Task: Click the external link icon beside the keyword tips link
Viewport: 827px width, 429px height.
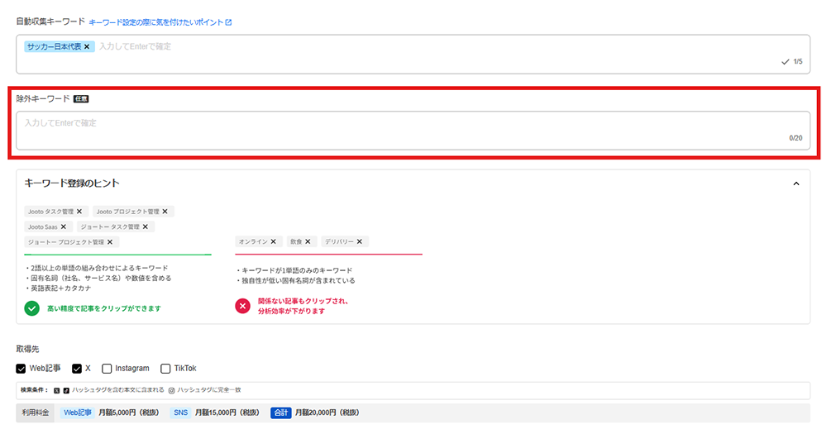Action: pos(228,22)
